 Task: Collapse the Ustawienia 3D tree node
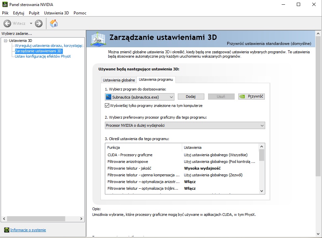(5, 41)
